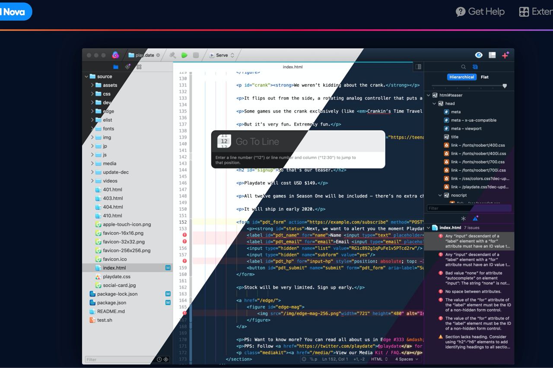The height and width of the screenshot is (368, 553).
Task: Select index.html in file sidebar
Action: (x=128, y=268)
